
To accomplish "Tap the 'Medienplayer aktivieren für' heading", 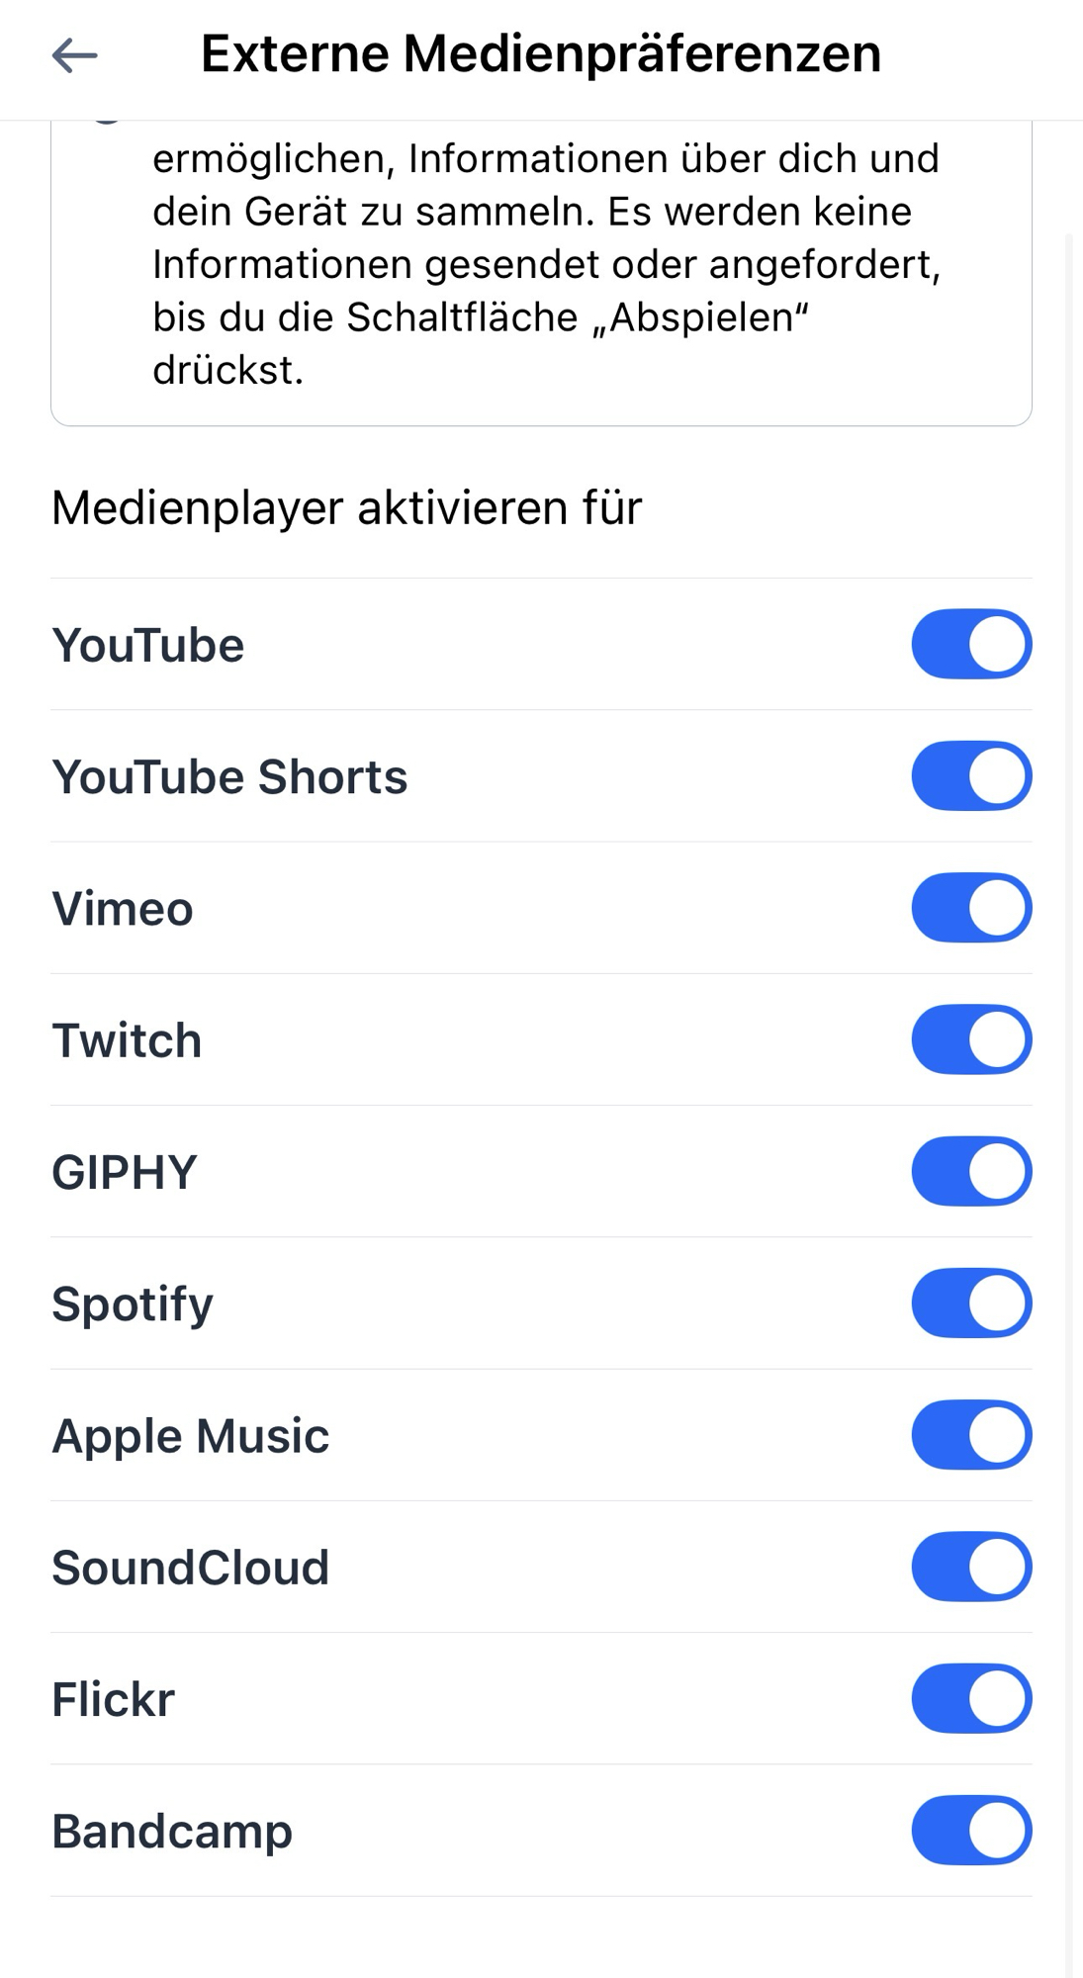I will coord(346,508).
